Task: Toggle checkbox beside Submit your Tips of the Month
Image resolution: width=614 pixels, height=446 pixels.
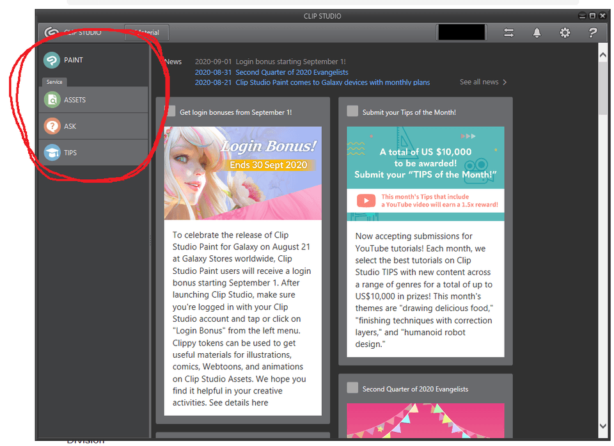Action: [352, 111]
